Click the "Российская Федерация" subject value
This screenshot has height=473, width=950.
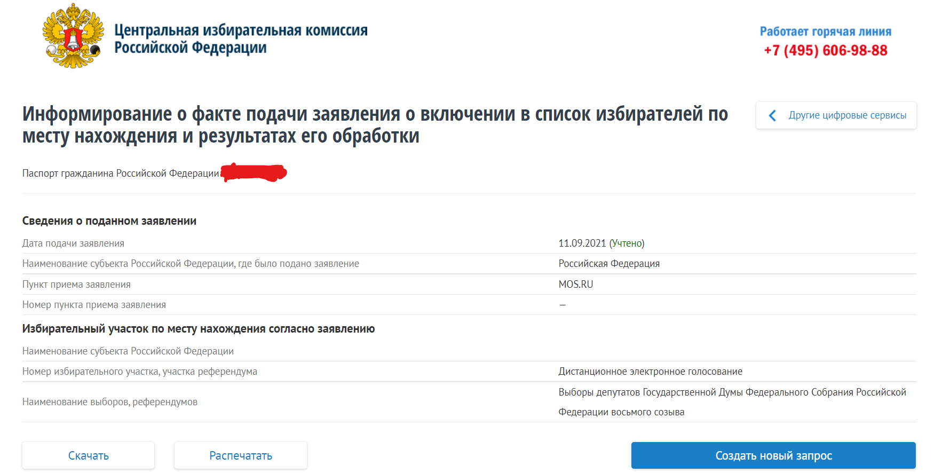(609, 264)
